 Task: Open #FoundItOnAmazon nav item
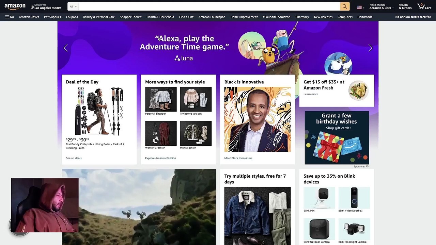[x=277, y=17]
